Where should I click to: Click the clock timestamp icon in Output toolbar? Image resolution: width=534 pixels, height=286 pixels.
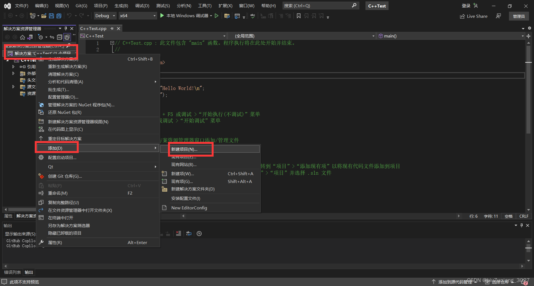point(199,234)
